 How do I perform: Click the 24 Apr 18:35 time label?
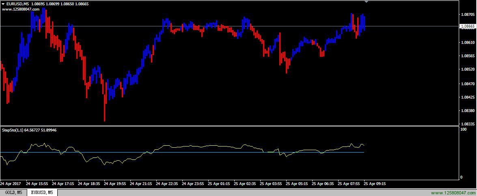pyautogui.click(x=89, y=184)
